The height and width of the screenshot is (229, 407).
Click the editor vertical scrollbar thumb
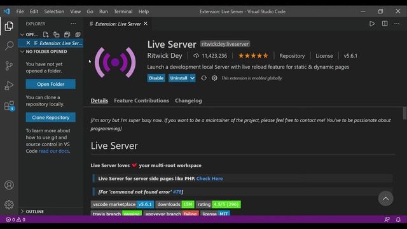404,113
